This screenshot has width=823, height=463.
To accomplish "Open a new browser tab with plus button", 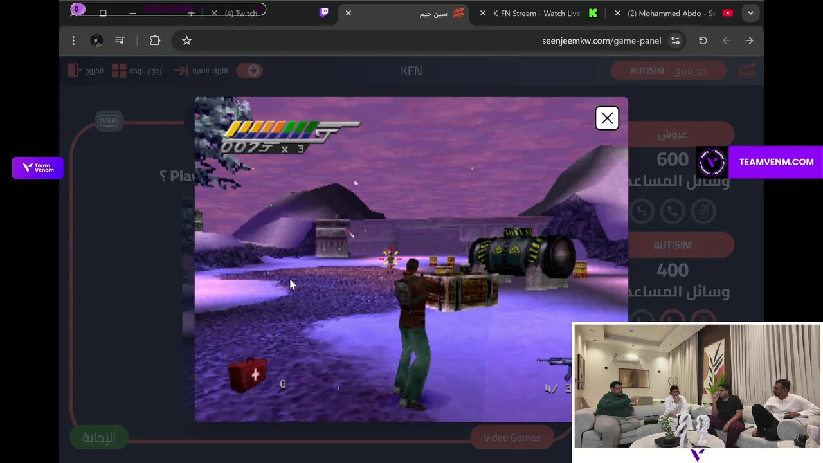I will 191,13.
